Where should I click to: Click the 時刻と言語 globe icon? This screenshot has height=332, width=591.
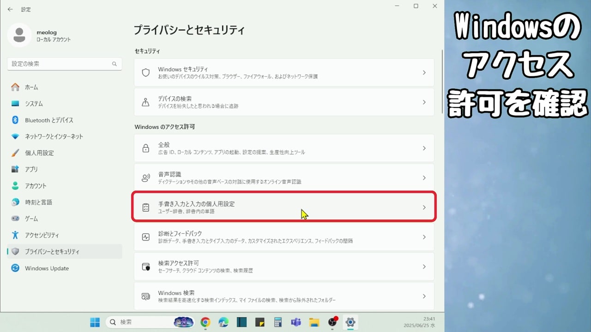click(x=15, y=202)
